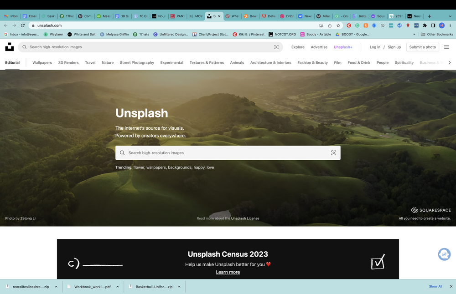
Task: Open the Unsplash+ link
Action: 343,47
